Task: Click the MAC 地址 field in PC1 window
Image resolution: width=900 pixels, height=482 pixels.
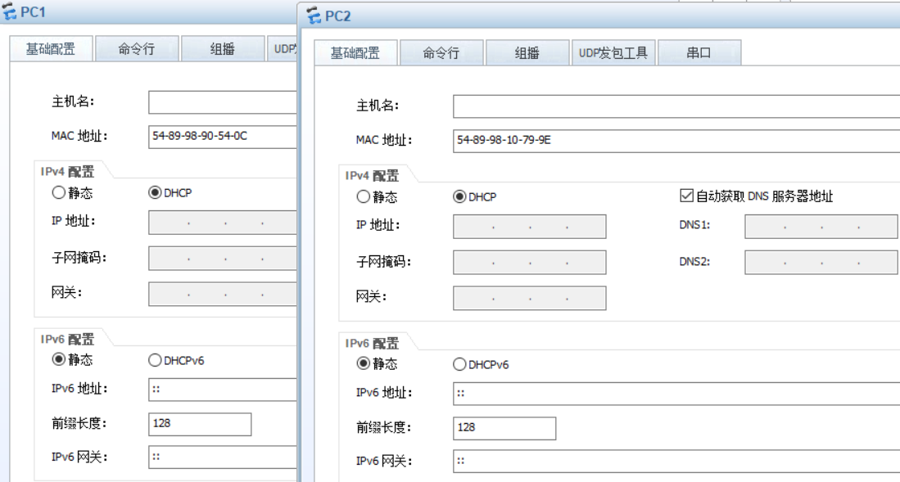Action: pyautogui.click(x=223, y=137)
